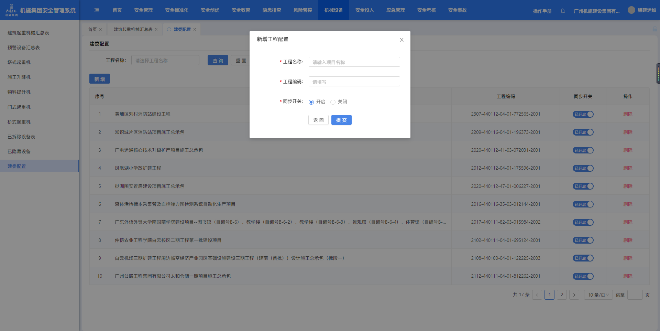
Task: Toggle sync switch for 黄埔区刘村消防站建设工程
Action: point(583,114)
